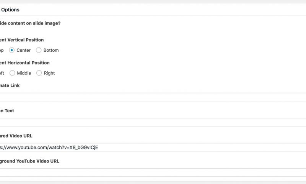Select the Middle horizontal position radio button

coord(12,73)
